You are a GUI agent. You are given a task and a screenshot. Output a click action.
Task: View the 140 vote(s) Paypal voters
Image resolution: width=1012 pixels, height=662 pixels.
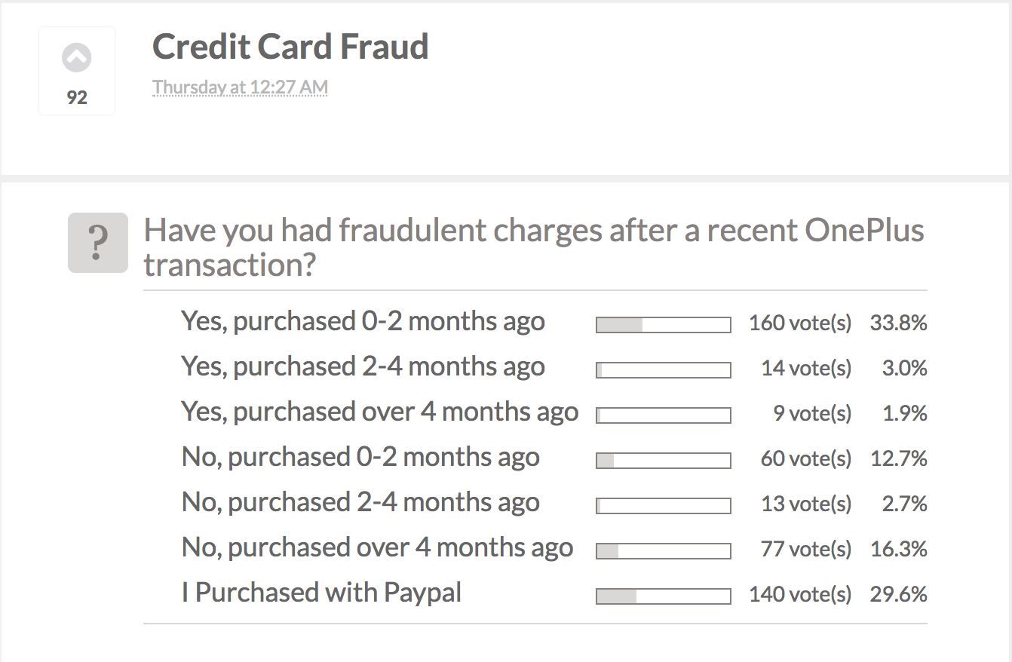[x=799, y=595]
